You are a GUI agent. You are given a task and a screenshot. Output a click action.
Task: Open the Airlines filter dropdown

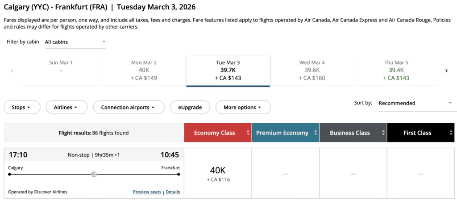click(66, 107)
